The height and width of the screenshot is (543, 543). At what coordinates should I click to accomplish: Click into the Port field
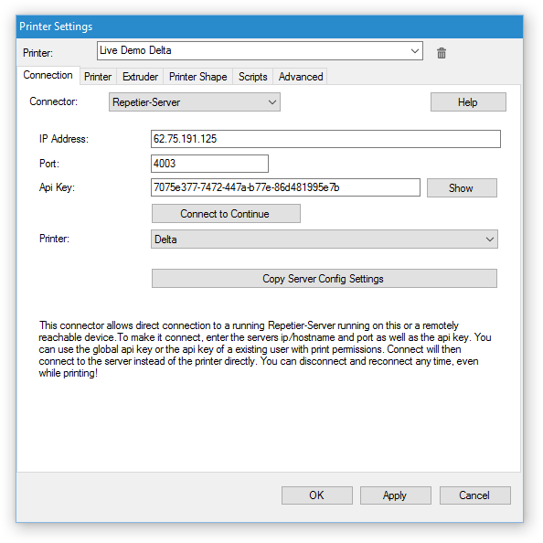pyautogui.click(x=209, y=164)
